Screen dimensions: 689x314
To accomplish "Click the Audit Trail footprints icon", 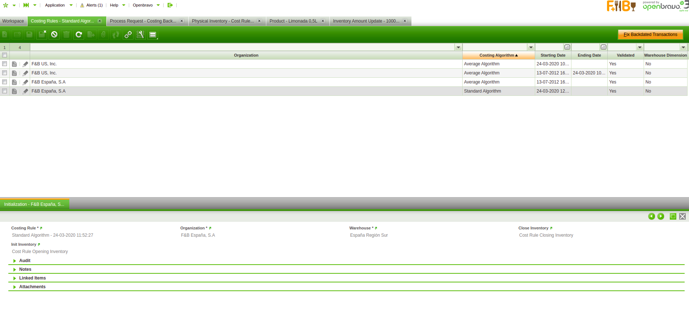I will pyautogui.click(x=116, y=34).
